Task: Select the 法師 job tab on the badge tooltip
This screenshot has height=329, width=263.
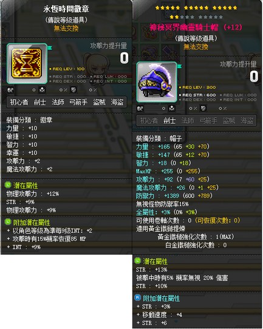Action: [x=58, y=102]
